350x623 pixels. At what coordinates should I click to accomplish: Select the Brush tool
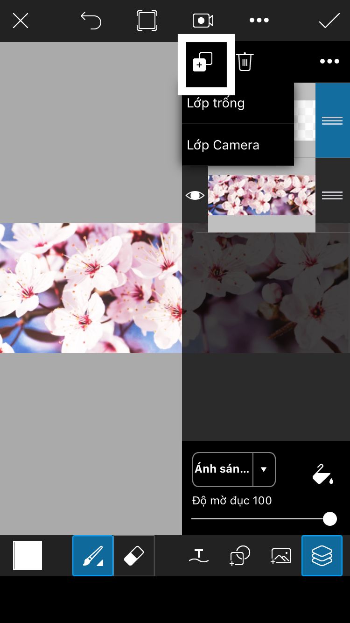pyautogui.click(x=93, y=556)
